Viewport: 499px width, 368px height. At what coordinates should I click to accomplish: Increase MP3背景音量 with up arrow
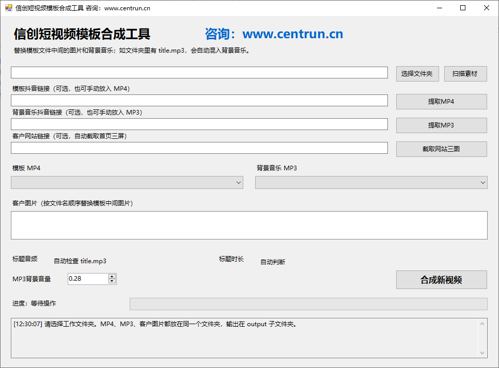(112, 277)
